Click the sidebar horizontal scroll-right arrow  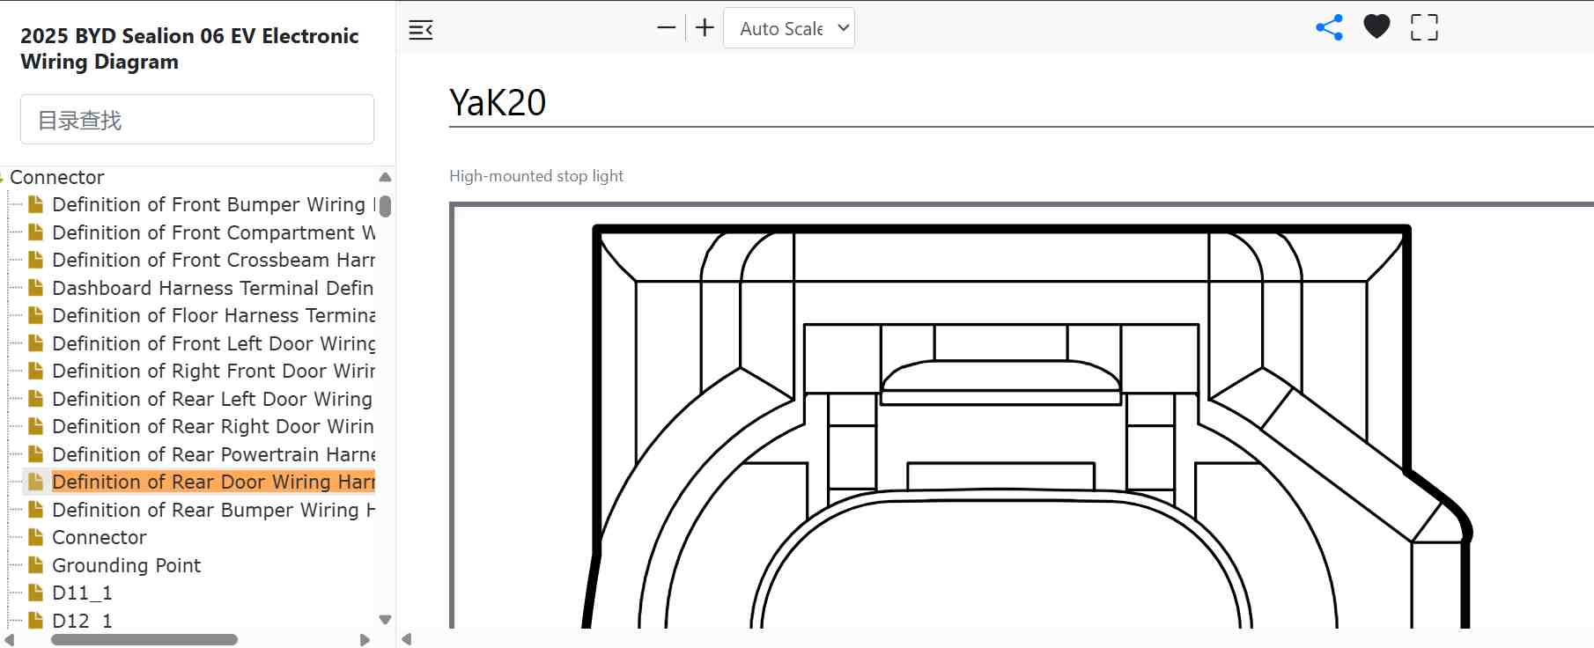pos(365,640)
